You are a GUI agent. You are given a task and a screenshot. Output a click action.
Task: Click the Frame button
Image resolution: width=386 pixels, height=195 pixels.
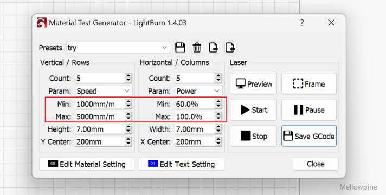(x=309, y=83)
